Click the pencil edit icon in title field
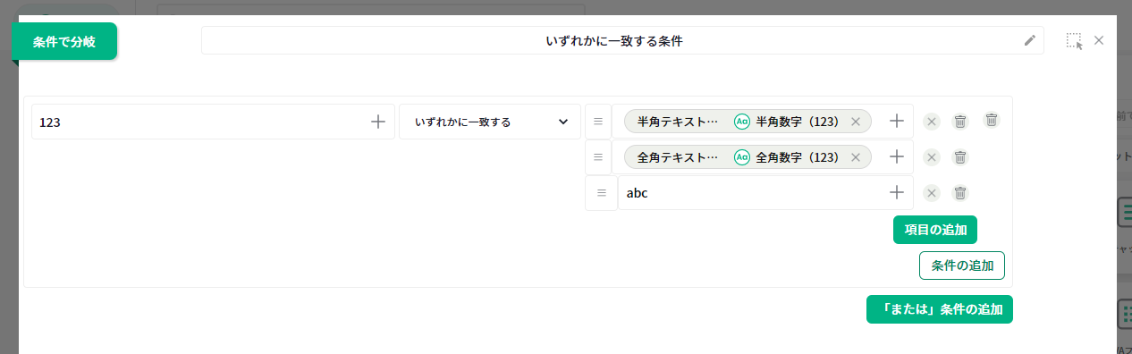Viewport: 1132px width, 354px height. pyautogui.click(x=1029, y=40)
